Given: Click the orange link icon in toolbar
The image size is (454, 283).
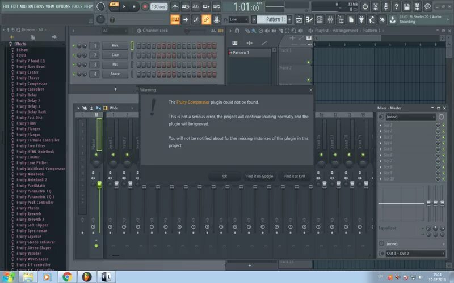Looking at the screenshot, I should 206,19.
